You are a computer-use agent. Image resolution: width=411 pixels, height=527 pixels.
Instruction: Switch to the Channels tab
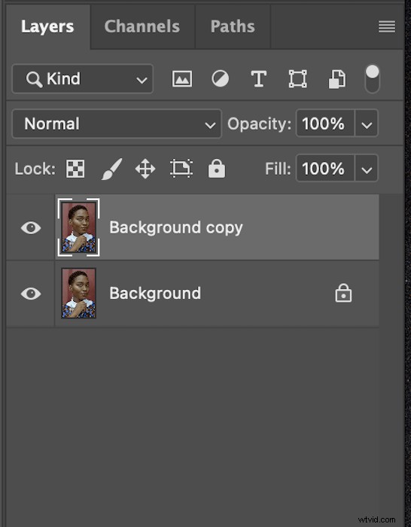[142, 26]
